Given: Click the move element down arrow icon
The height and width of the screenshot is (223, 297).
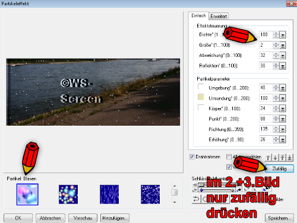Looking at the screenshot, I should (275, 158).
